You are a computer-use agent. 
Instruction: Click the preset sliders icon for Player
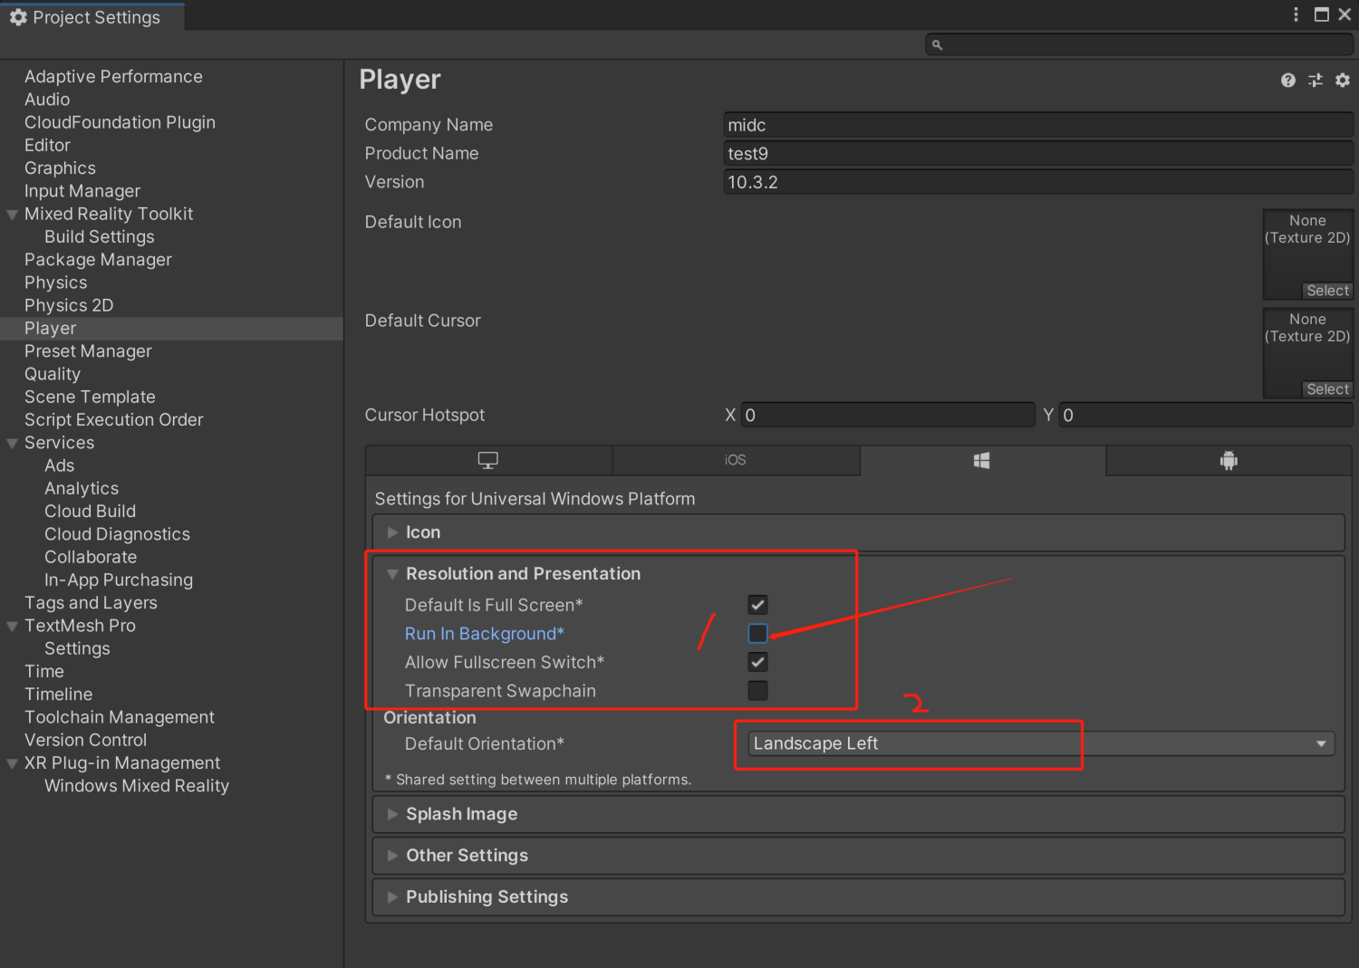[x=1316, y=81]
